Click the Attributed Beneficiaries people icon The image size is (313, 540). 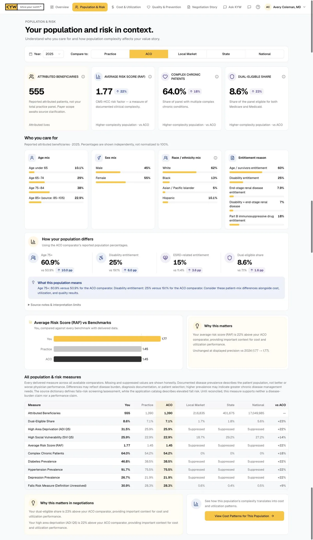(x=32, y=77)
